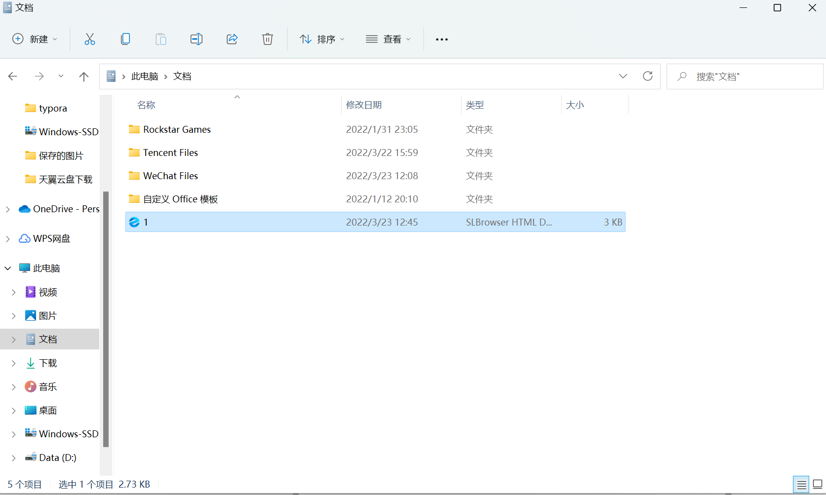
Task: Click date 2022/3/23 12:45 of file 1
Action: [x=382, y=222]
